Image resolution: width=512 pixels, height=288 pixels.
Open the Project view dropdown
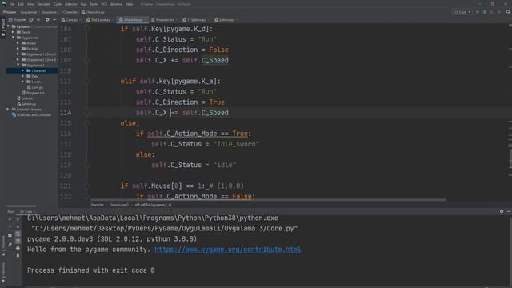click(17, 20)
